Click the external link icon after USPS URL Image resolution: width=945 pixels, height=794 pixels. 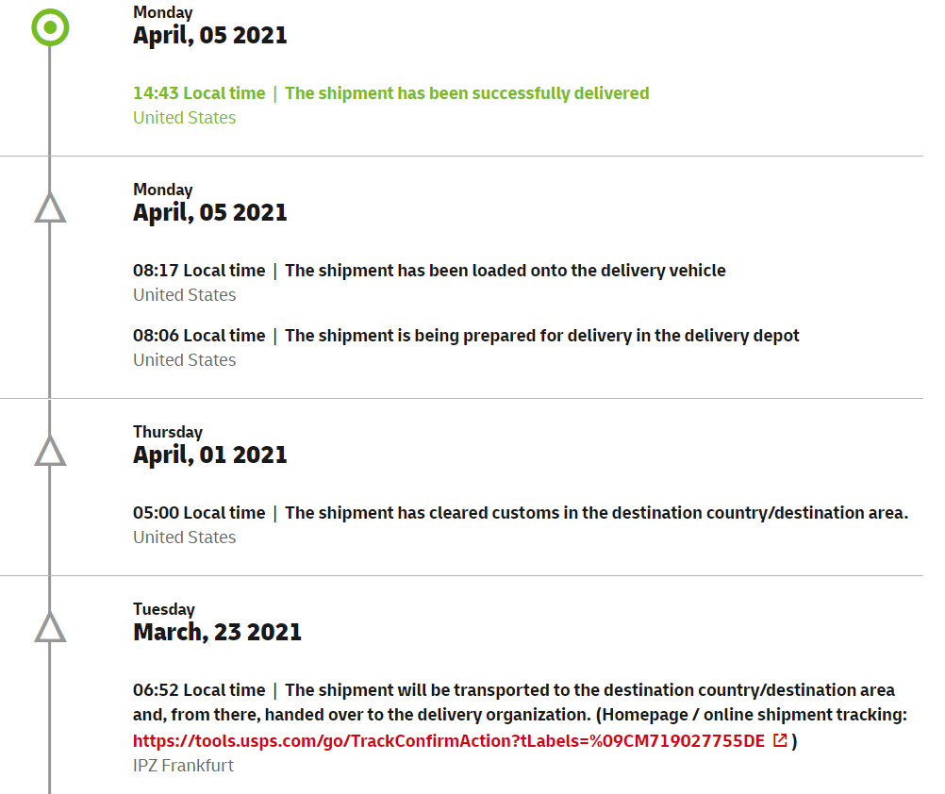[x=780, y=740]
